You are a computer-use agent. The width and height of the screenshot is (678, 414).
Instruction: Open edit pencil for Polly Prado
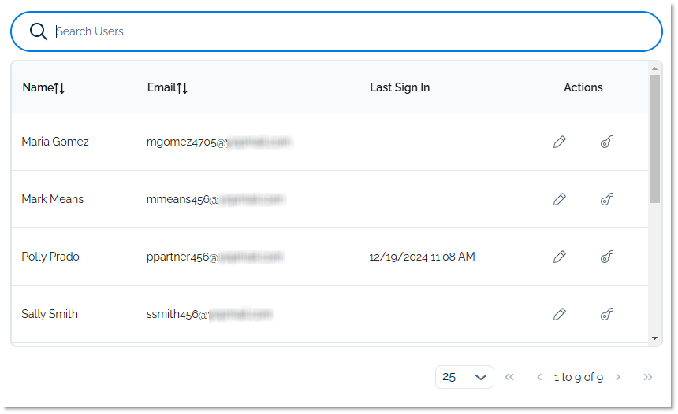tap(560, 257)
